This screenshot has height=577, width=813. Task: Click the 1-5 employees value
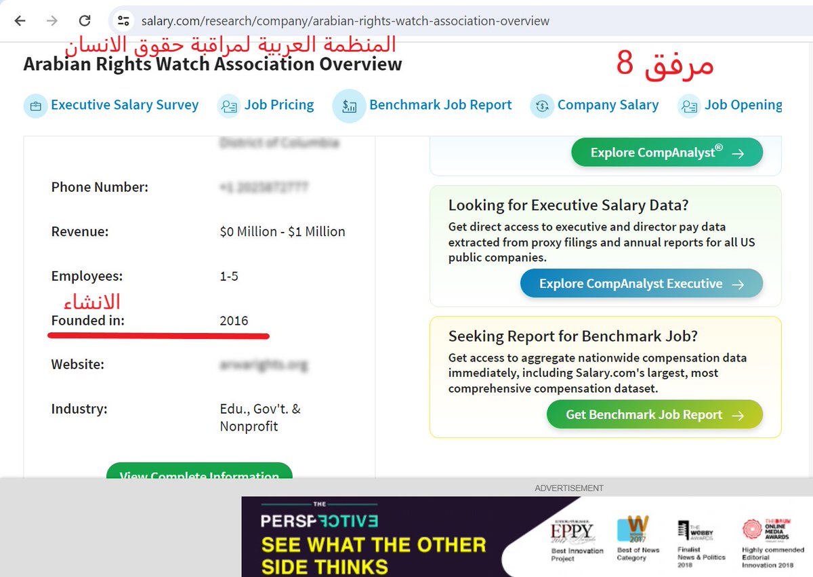[229, 276]
